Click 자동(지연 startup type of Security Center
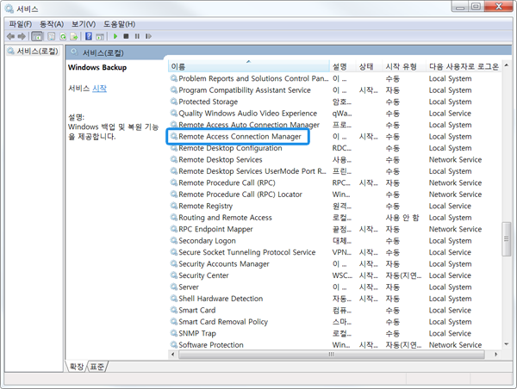517x389 pixels. pyautogui.click(x=403, y=275)
